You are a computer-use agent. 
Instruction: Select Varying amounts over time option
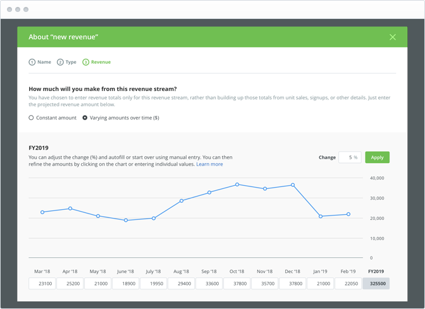tap(85, 118)
